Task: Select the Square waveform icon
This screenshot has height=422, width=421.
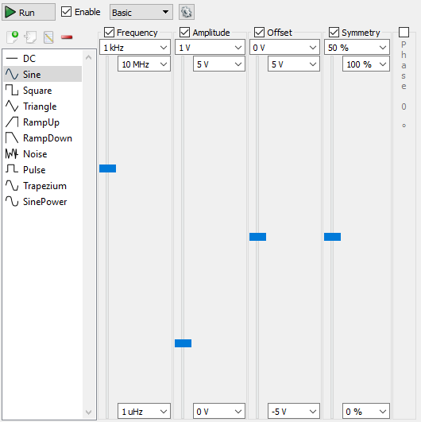Action: click(x=12, y=90)
